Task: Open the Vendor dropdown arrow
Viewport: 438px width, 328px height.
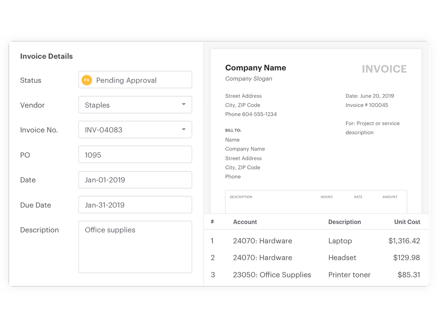Action: point(183,105)
